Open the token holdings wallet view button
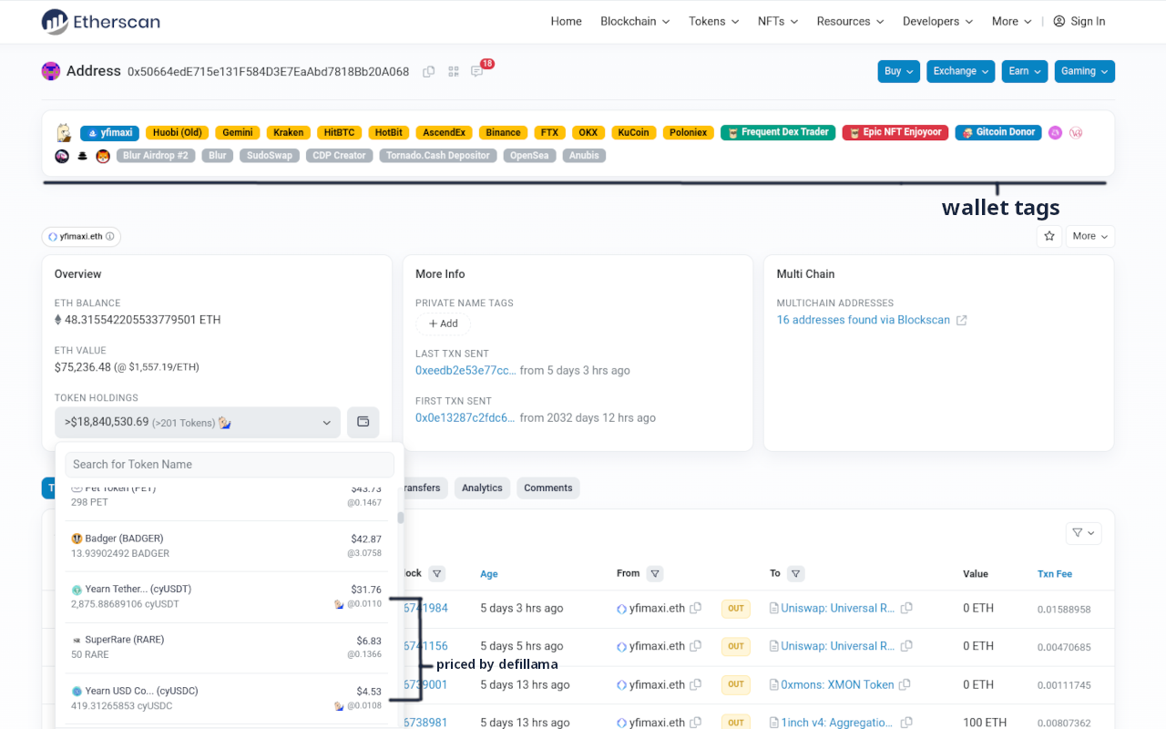Screen dimensions: 1166x729 tap(363, 422)
